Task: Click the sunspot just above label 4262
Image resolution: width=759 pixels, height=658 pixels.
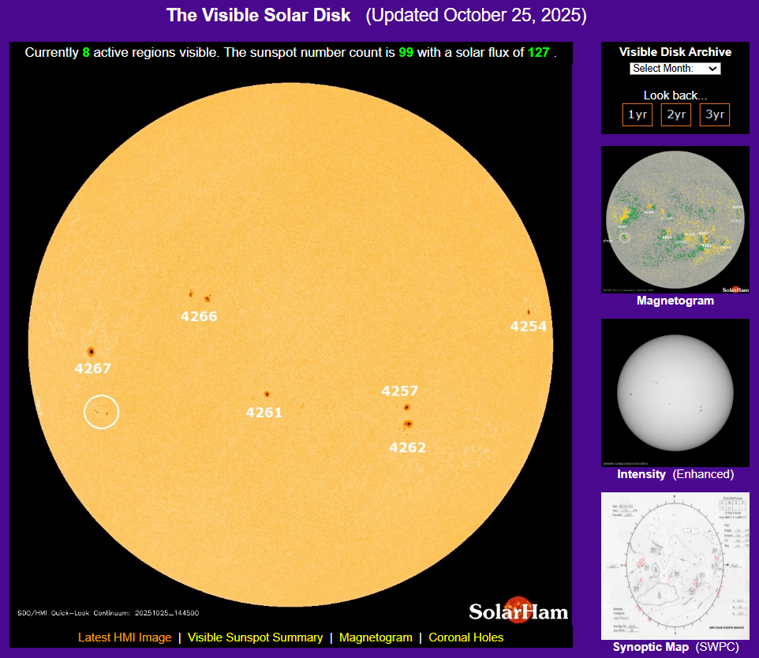Action: pos(408,424)
